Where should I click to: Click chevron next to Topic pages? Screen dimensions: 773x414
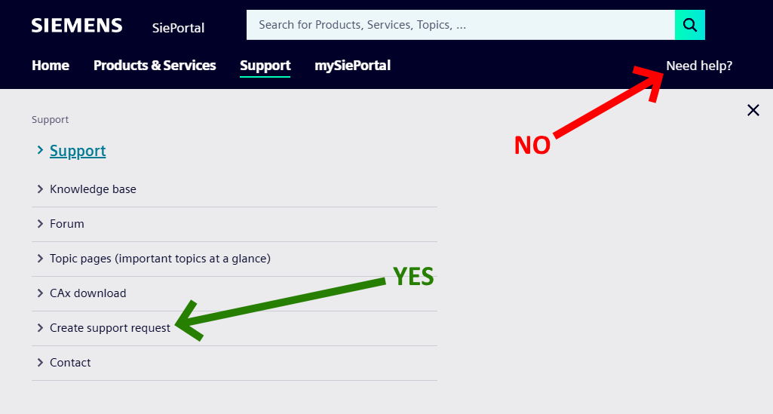tap(40, 259)
